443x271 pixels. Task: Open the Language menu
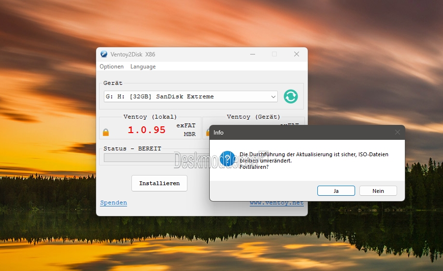pyautogui.click(x=143, y=67)
